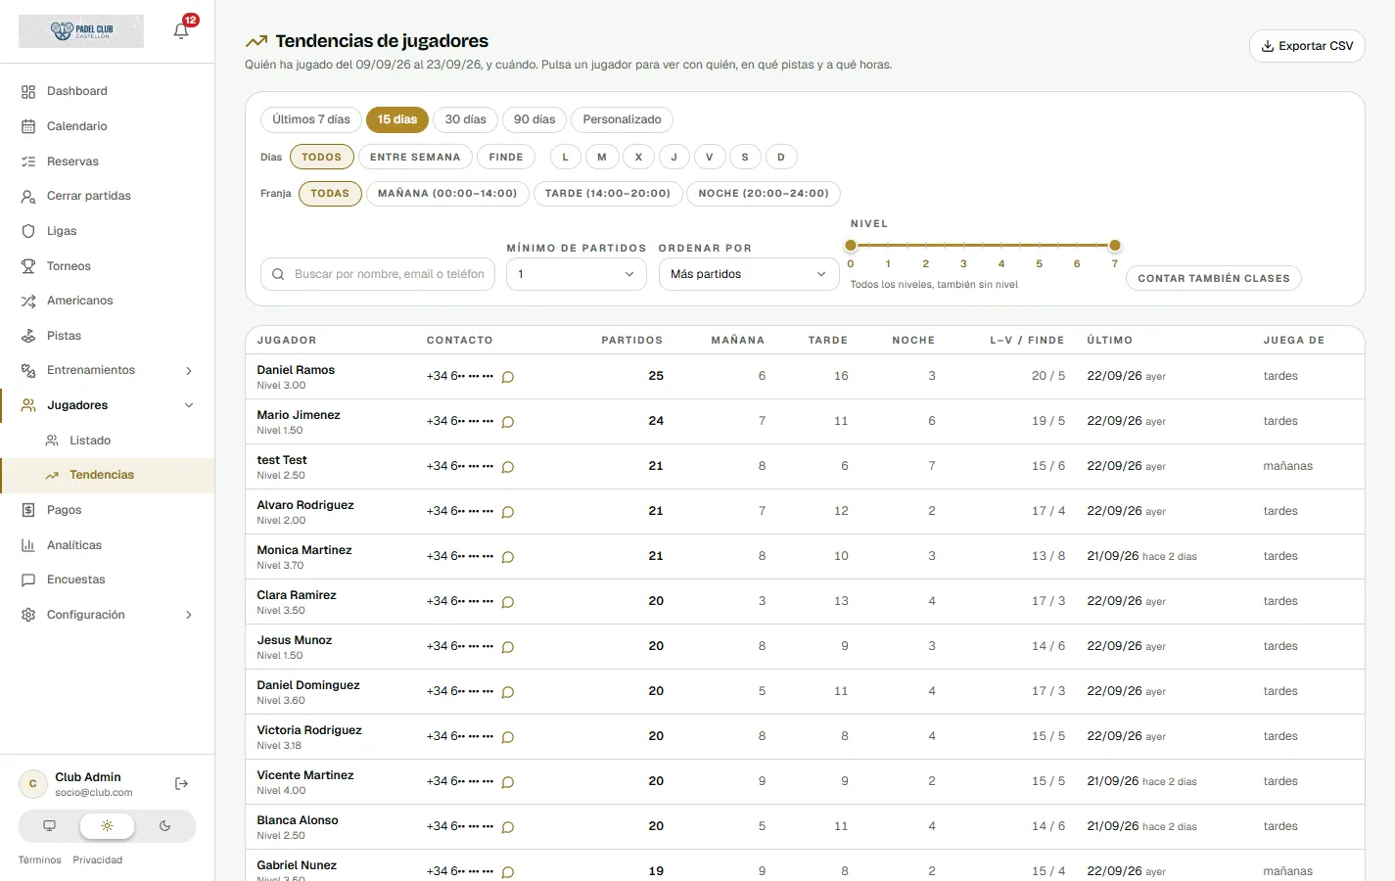This screenshot has width=1395, height=881.
Task: Click the Nivel slider minimum handle
Action: (851, 246)
